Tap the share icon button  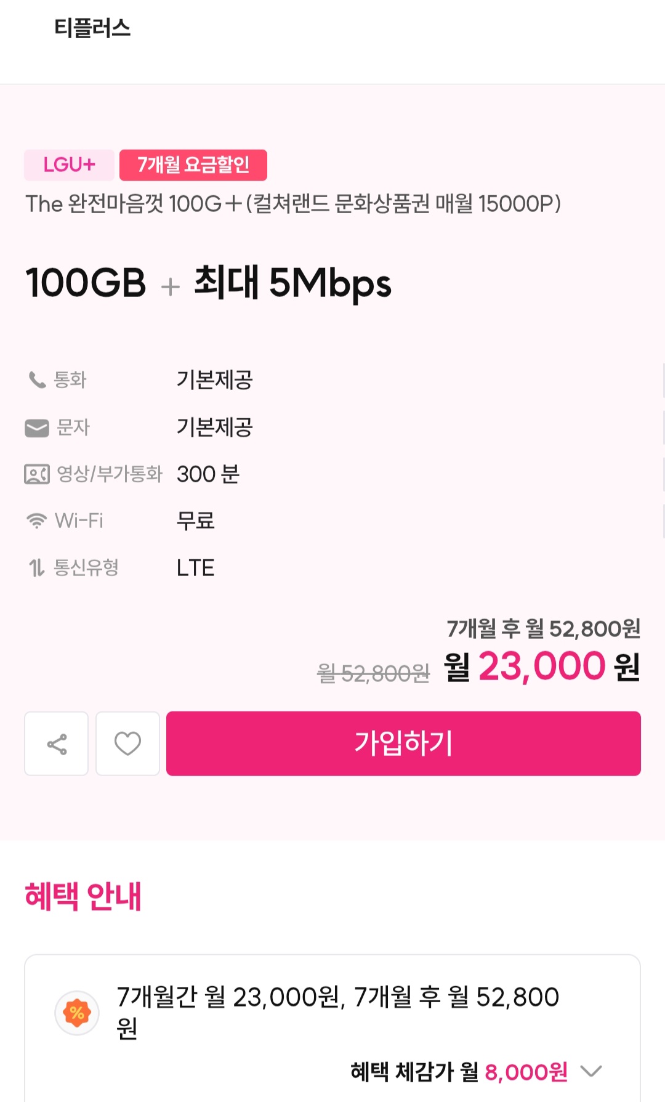coord(57,743)
